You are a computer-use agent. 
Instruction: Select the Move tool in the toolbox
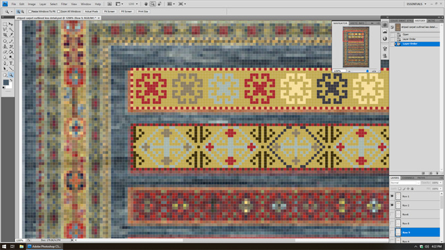pyautogui.click(x=11, y=24)
